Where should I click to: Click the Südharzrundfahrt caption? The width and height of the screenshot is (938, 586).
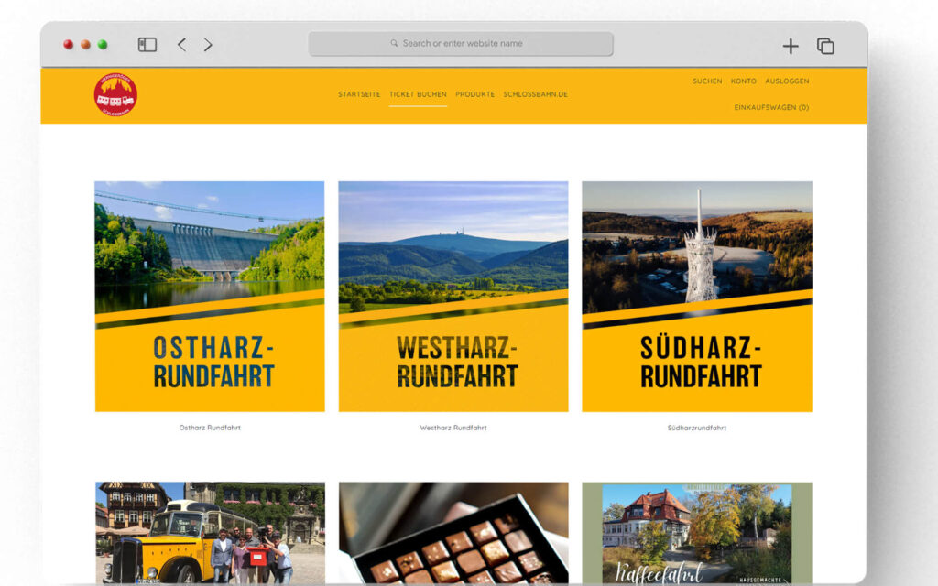pyautogui.click(x=697, y=428)
